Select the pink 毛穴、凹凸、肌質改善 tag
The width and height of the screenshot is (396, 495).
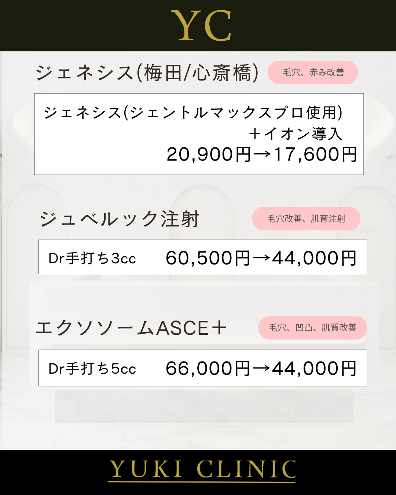[313, 328]
